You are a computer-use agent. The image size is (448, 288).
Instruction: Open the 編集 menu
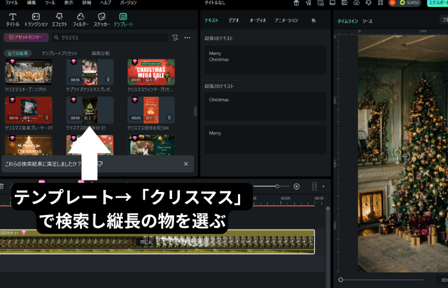(x=31, y=3)
